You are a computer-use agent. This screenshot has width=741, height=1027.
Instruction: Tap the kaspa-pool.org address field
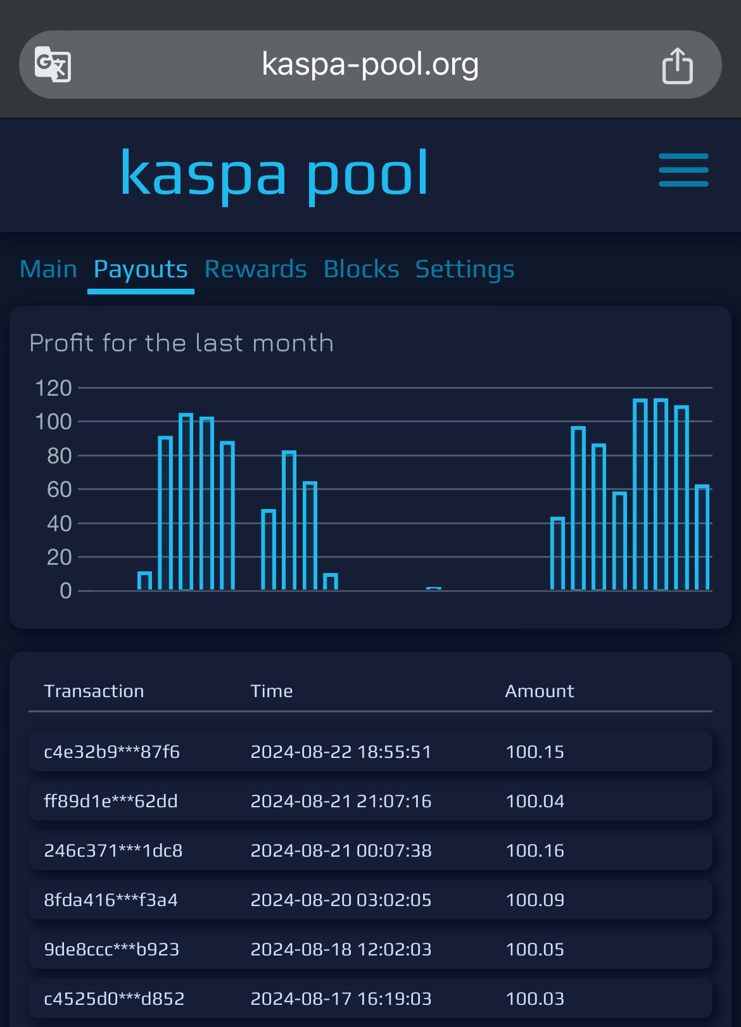pyautogui.click(x=370, y=65)
